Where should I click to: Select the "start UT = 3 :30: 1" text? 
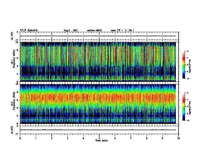click(123, 30)
